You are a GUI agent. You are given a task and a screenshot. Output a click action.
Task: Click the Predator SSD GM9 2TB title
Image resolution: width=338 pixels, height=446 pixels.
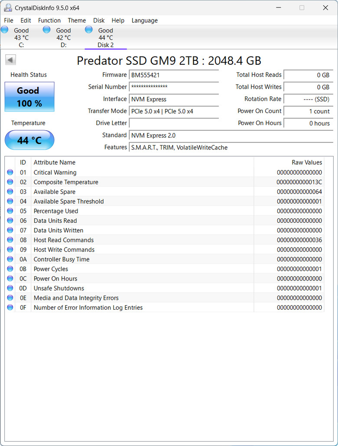pyautogui.click(x=169, y=61)
